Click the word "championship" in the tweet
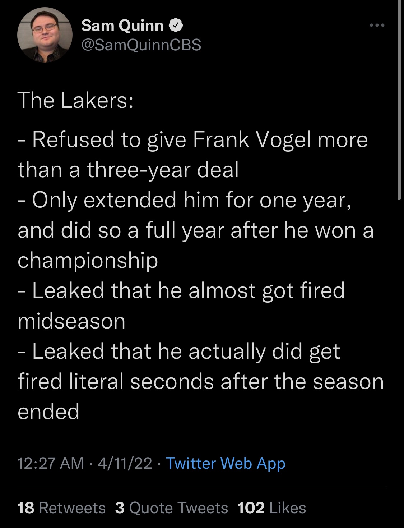 (x=88, y=260)
